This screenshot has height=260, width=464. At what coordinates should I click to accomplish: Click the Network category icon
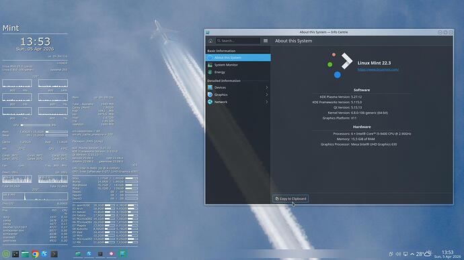tap(210, 102)
